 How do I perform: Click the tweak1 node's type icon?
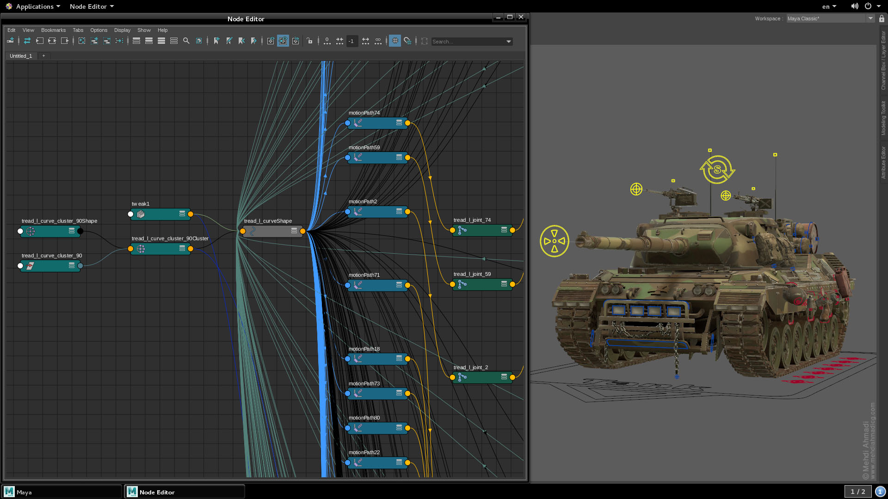pos(141,214)
